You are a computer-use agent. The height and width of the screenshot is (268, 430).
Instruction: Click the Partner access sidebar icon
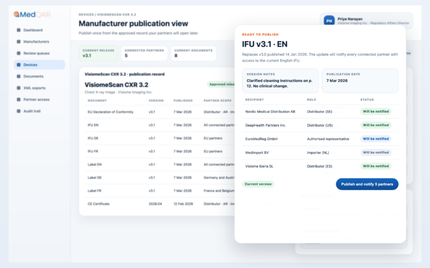click(x=18, y=99)
